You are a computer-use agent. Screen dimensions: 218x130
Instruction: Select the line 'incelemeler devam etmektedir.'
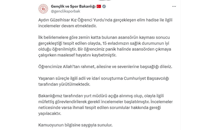pyautogui.click(x=67, y=26)
